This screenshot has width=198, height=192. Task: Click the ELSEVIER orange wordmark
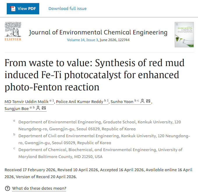click(x=13, y=39)
